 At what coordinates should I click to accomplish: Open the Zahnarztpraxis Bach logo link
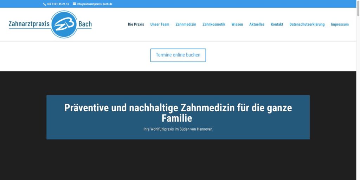click(x=50, y=24)
